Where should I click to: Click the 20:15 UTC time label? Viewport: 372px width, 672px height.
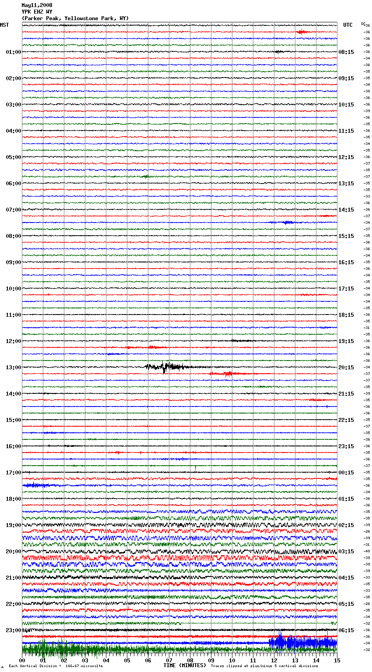point(346,368)
